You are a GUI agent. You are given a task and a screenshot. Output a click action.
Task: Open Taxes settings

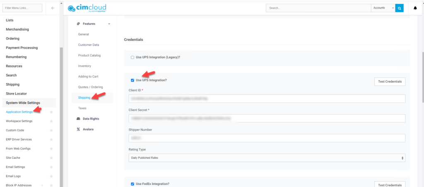point(82,108)
